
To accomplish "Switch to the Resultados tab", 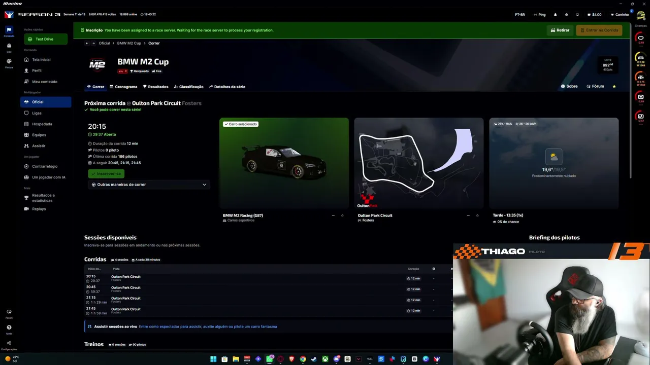I will click(155, 87).
